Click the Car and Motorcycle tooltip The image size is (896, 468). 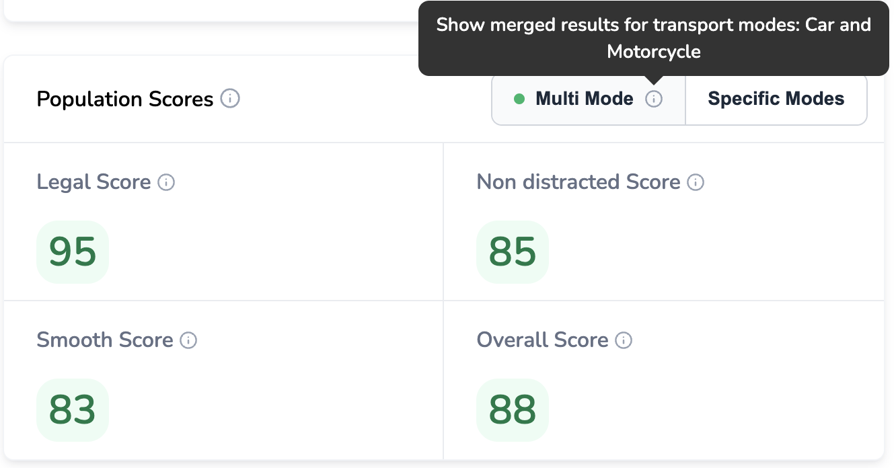point(653,38)
